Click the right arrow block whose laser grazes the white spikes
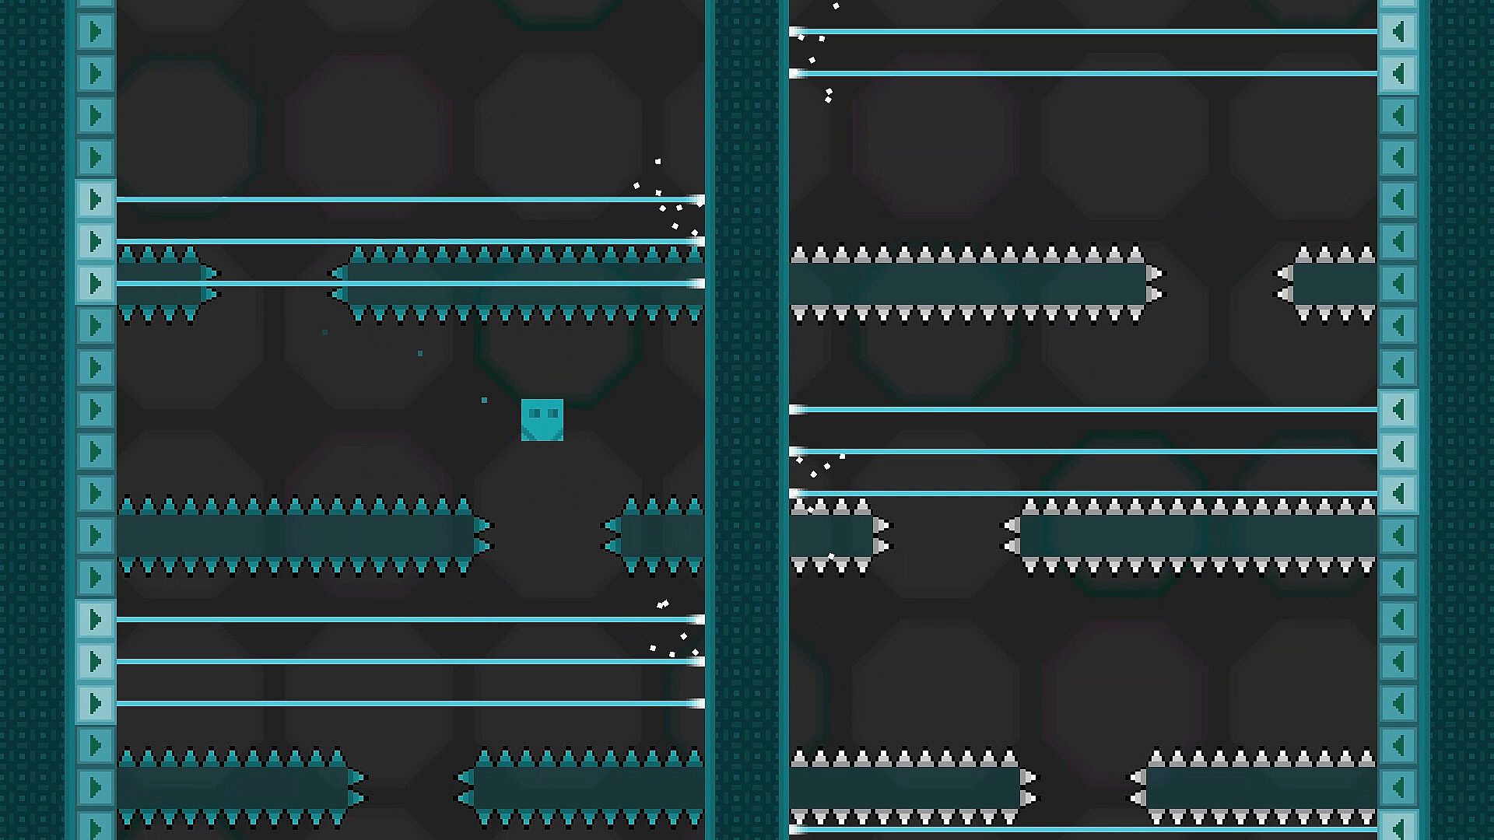 tap(1398, 494)
